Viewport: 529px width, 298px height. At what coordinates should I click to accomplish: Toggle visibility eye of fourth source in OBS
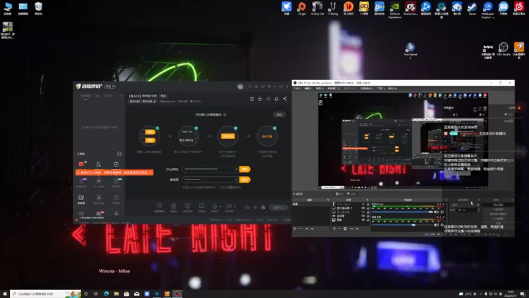(x=363, y=216)
